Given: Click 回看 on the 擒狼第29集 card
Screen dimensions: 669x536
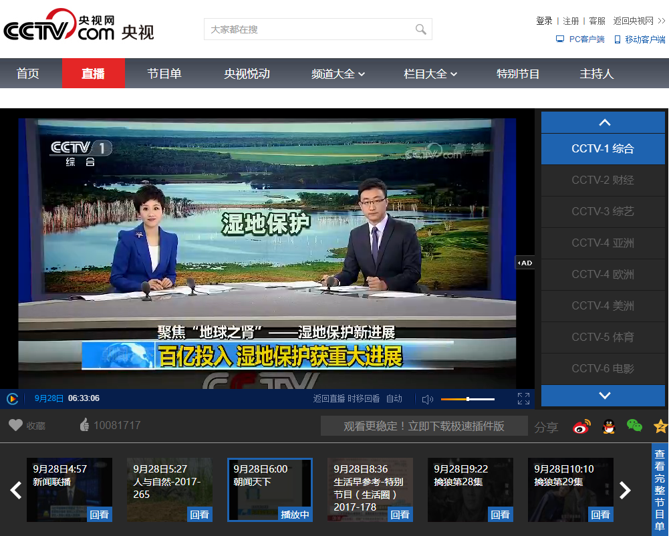Looking at the screenshot, I should 601,515.
